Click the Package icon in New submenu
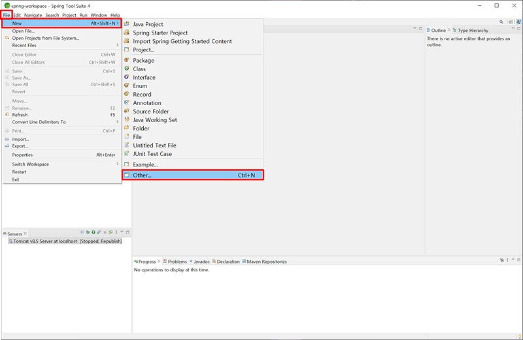This screenshot has width=523, height=340. point(127,60)
